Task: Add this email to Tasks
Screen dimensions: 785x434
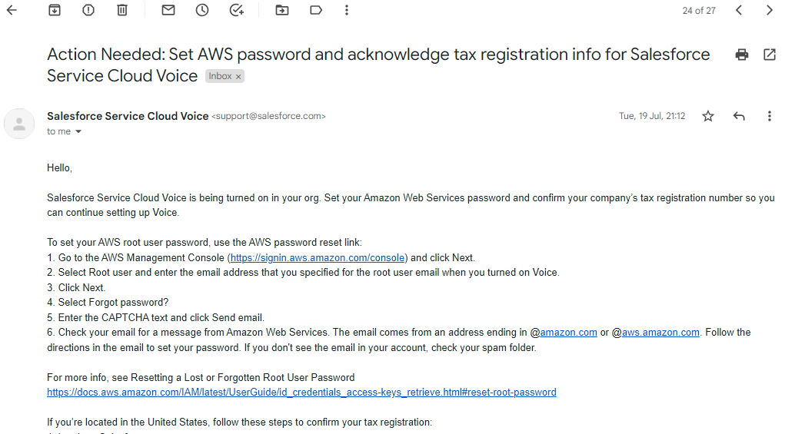Action: click(236, 10)
